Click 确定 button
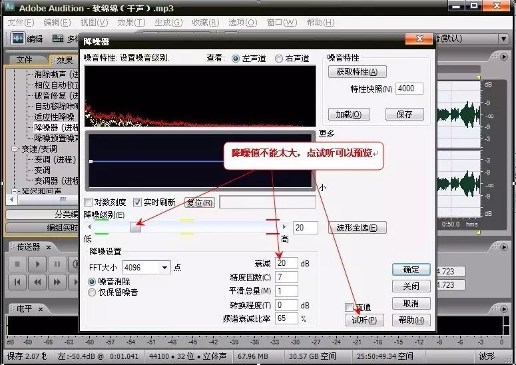 (x=411, y=270)
